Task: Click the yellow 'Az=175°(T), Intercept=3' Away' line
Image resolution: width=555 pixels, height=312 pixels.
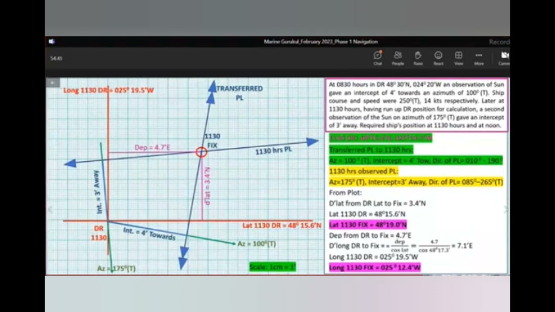Action: pyautogui.click(x=416, y=182)
